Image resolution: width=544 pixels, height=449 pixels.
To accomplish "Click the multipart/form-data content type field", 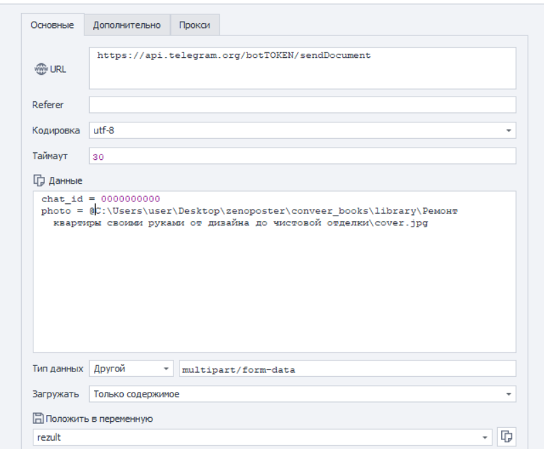I will click(x=346, y=369).
